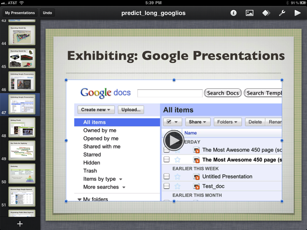The image size is (307, 230).
Task: Collapse the My folders tree
Action: coord(79,199)
